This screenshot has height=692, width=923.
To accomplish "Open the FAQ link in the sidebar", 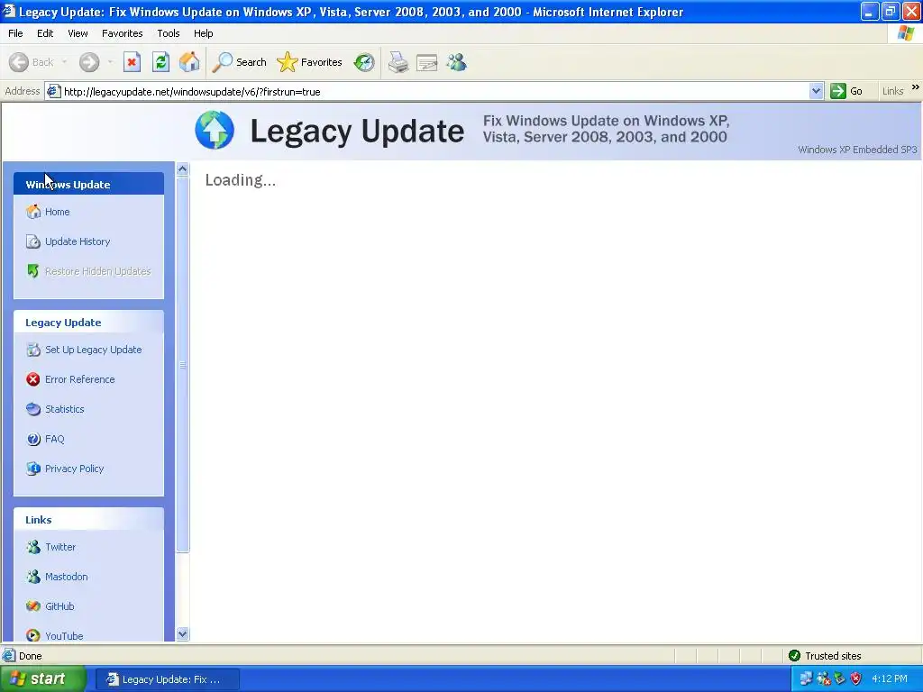I will coord(55,439).
